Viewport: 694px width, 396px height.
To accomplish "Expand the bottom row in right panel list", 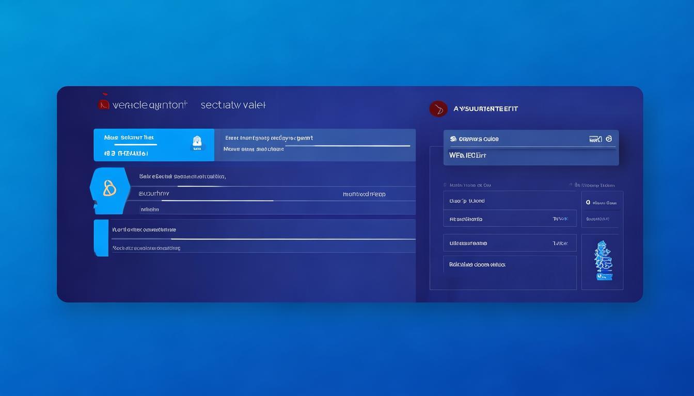I will [x=510, y=265].
